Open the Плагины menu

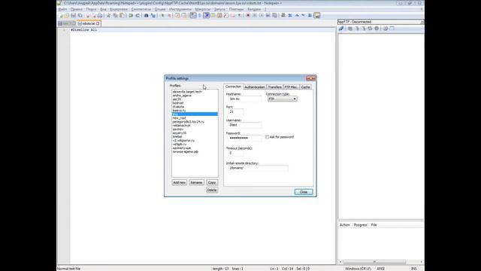coord(237,10)
